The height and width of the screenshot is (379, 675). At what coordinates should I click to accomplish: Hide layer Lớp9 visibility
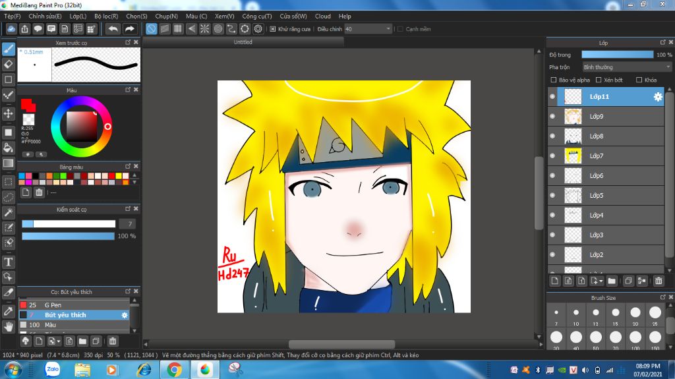coord(553,116)
